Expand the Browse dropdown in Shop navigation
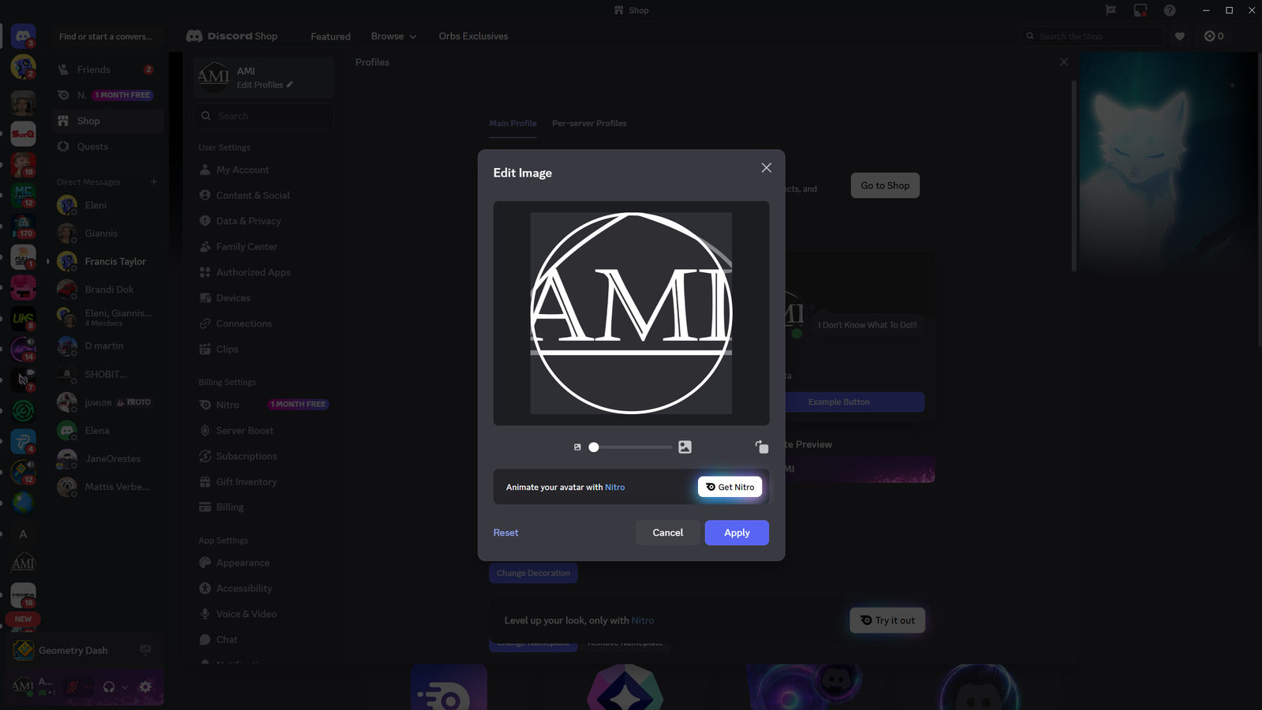The width and height of the screenshot is (1262, 710). pyautogui.click(x=393, y=35)
